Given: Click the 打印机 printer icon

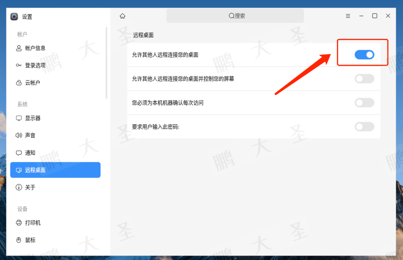Looking at the screenshot, I should click(19, 223).
